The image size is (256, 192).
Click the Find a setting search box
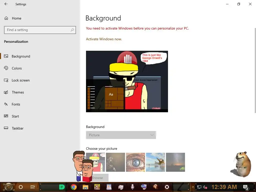click(40, 30)
